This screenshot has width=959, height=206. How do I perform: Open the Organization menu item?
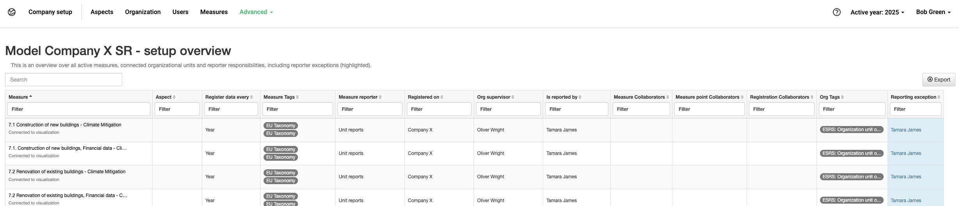coord(143,12)
